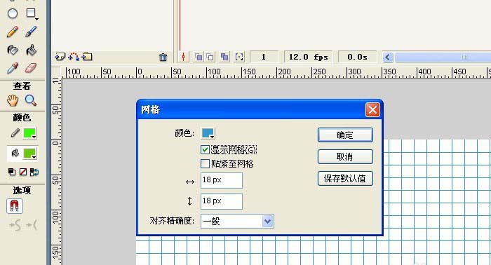Image resolution: width=491 pixels, height=265 pixels.
Task: Add a motion guide layer
Action: tap(74, 57)
